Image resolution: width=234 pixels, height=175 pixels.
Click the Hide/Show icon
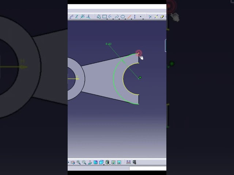tap(113, 162)
